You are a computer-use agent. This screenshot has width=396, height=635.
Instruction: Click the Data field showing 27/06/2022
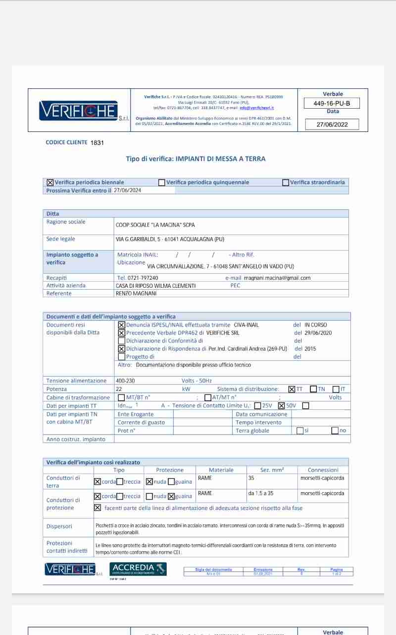[332, 125]
